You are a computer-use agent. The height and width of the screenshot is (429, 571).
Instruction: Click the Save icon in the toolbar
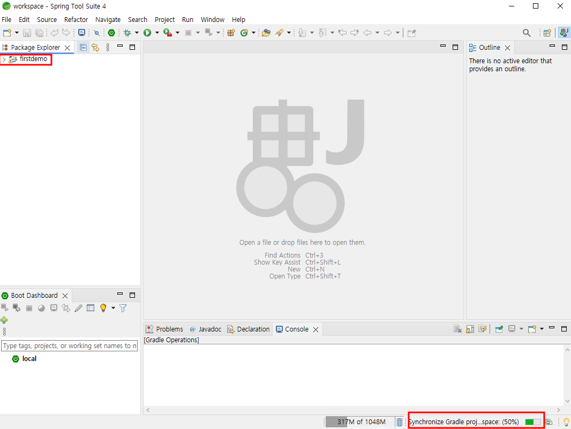(27, 33)
